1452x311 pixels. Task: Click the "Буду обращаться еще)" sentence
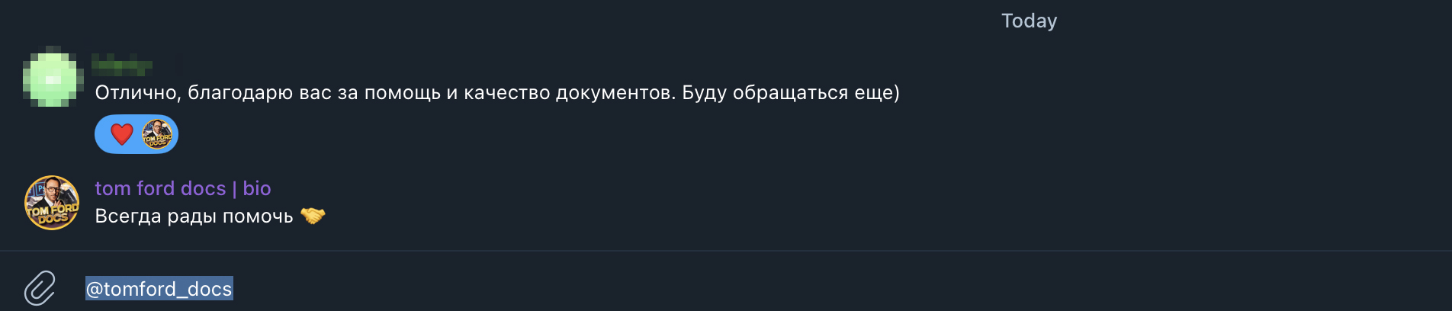coord(791,93)
